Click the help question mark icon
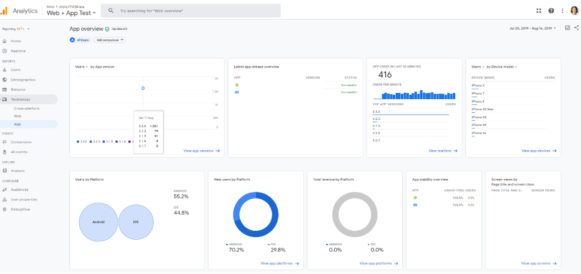This screenshot has height=274, width=581. coord(551,11)
